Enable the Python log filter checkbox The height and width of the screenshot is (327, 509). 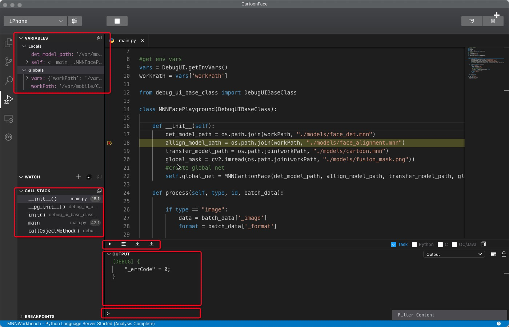click(414, 245)
